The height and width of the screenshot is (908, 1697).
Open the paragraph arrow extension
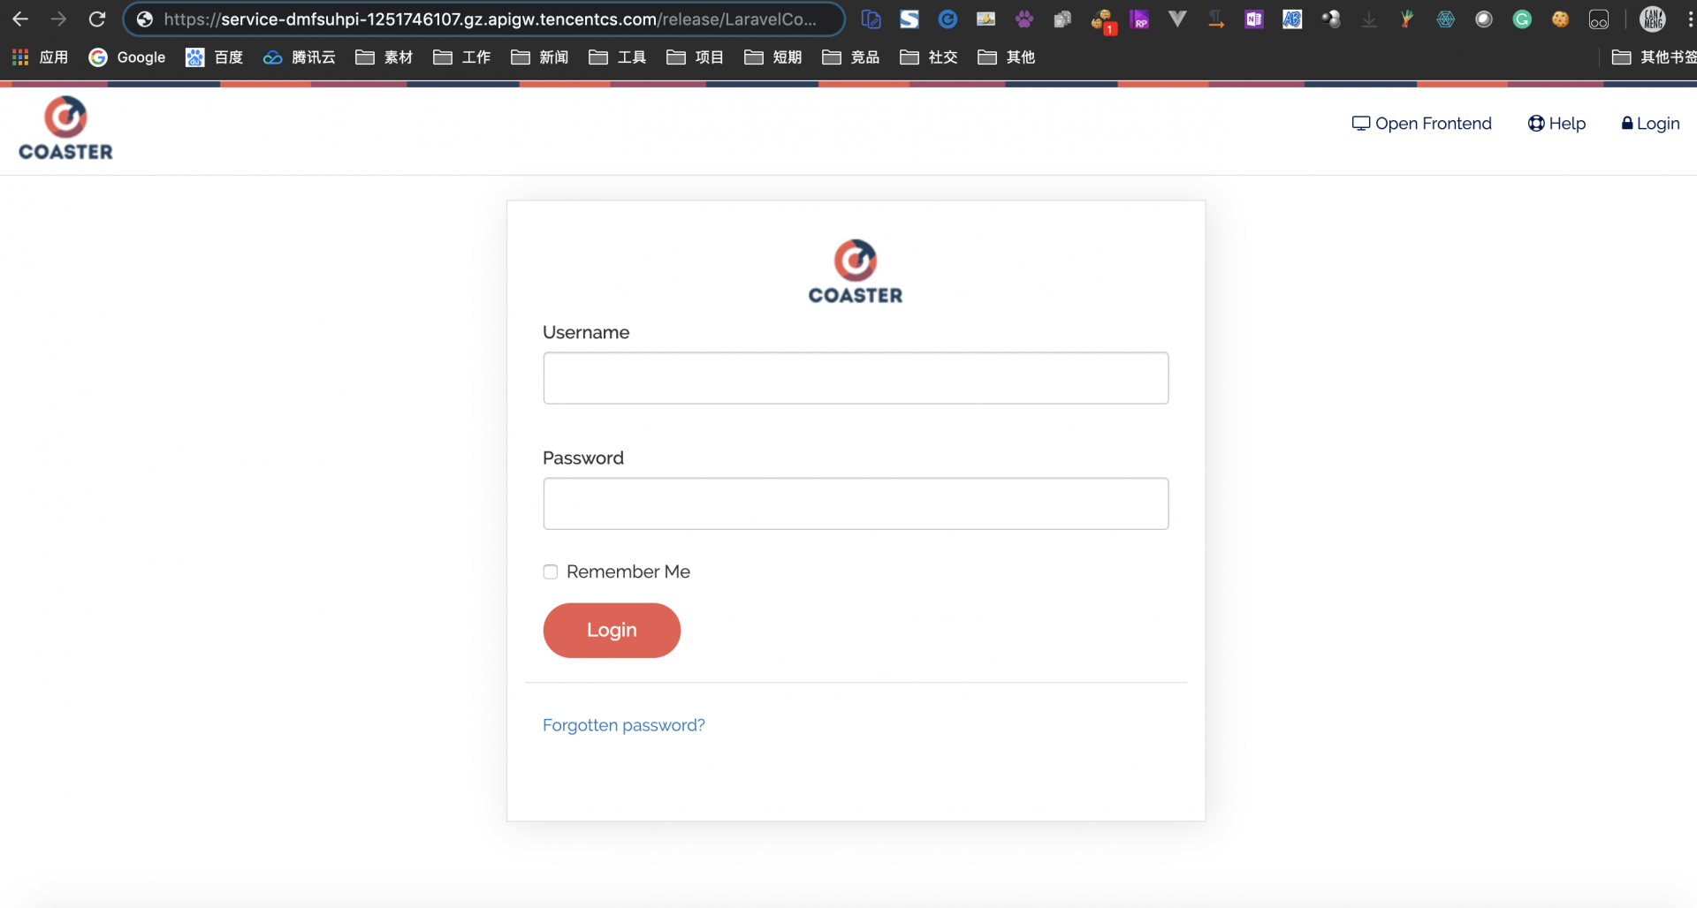click(1216, 19)
